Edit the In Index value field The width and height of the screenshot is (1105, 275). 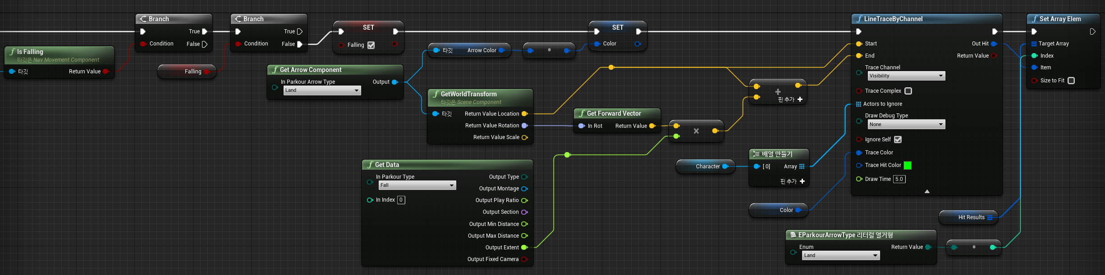[401, 200]
